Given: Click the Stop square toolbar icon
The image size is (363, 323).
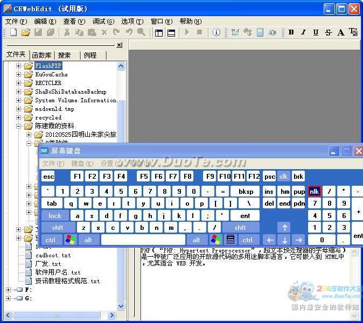Looking at the screenshot, I should [x=200, y=32].
